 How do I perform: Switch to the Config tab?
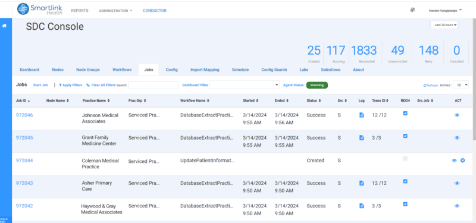tap(172, 70)
